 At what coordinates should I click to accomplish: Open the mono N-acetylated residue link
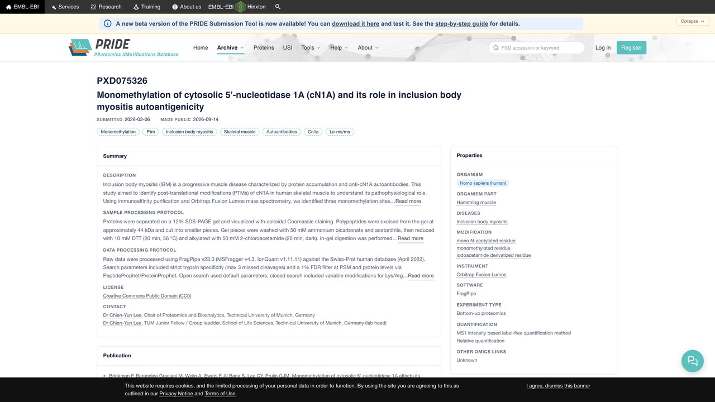tap(486, 241)
